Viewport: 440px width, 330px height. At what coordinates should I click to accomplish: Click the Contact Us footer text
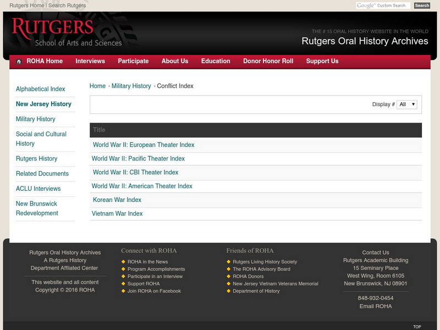point(376,252)
